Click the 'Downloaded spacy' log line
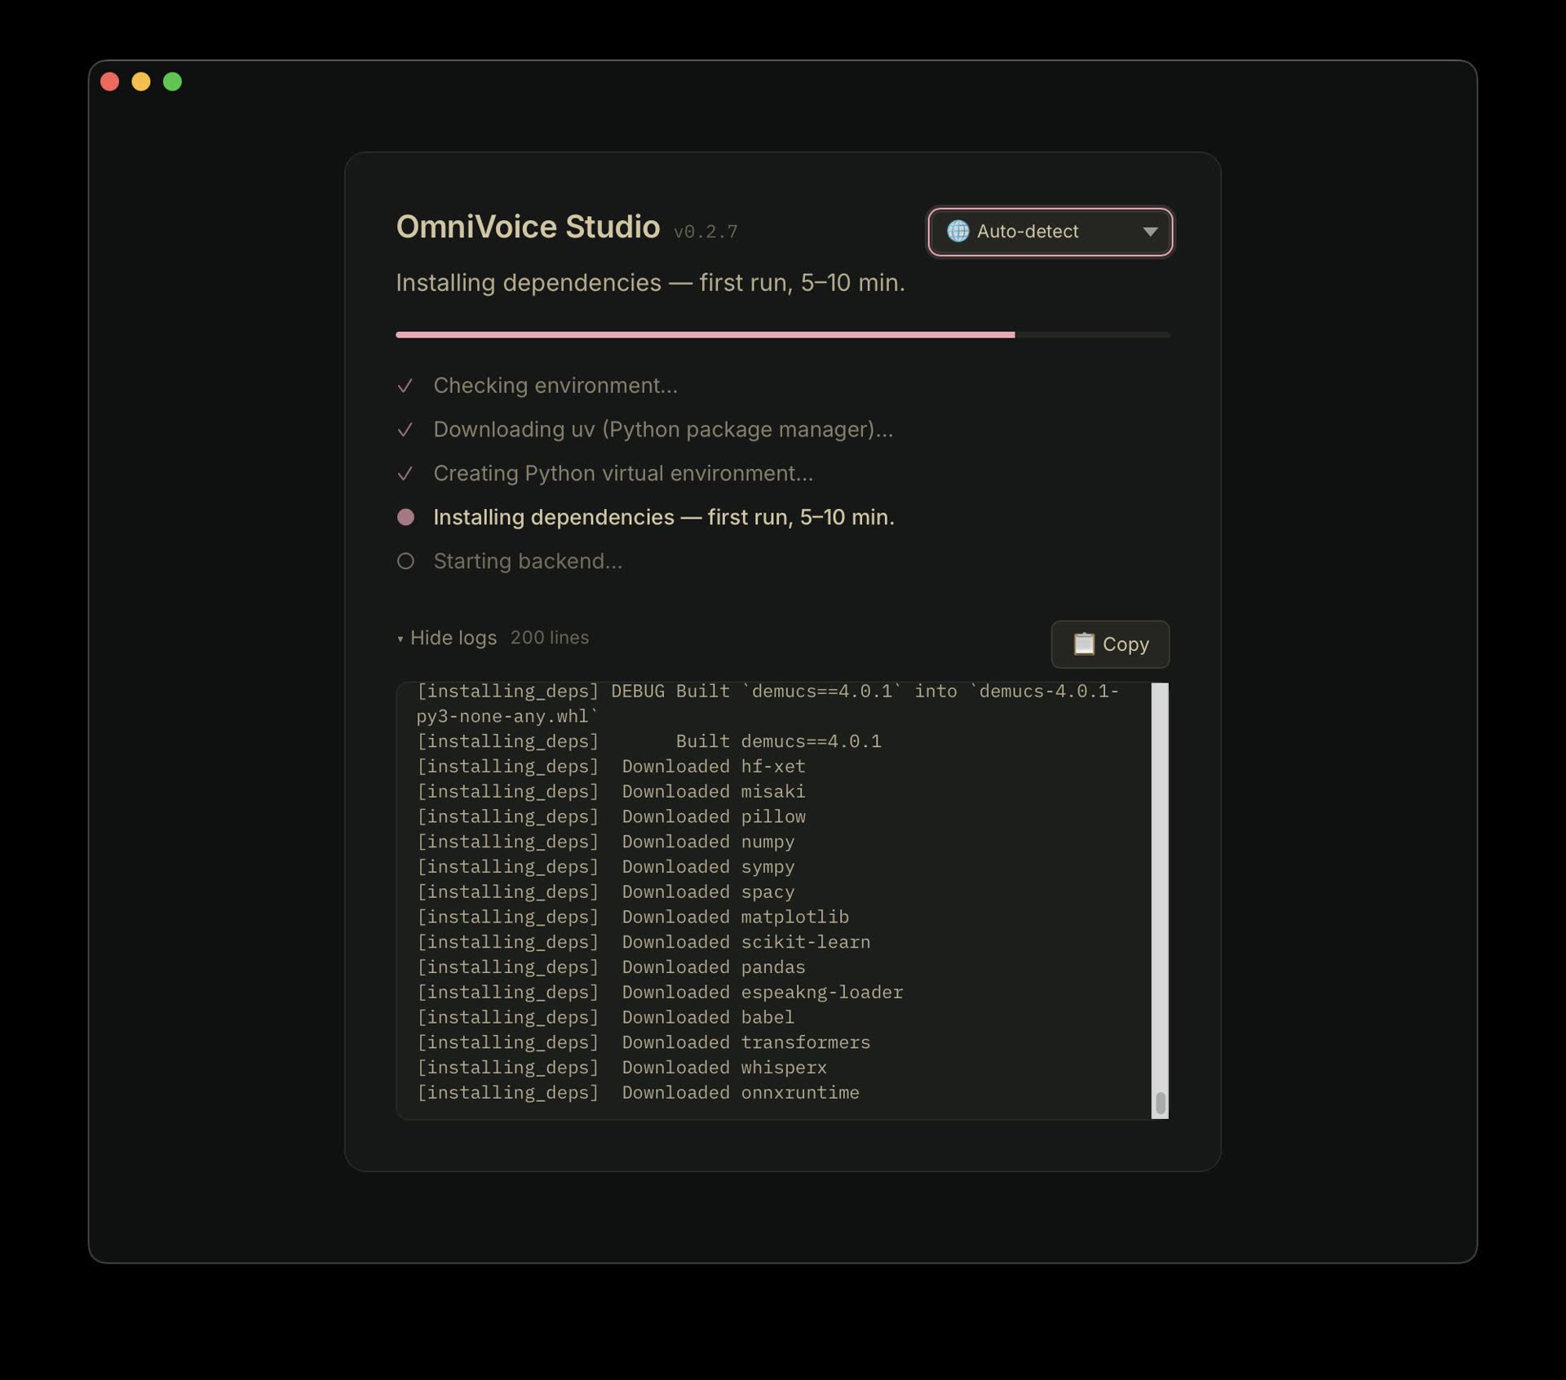Image resolution: width=1566 pixels, height=1380 pixels. point(606,892)
